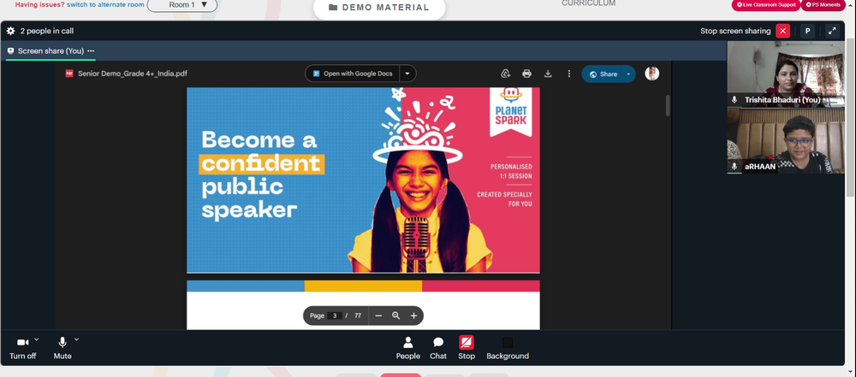This screenshot has width=856, height=377.
Task: Add shortcut to Drive icon
Action: click(x=506, y=74)
